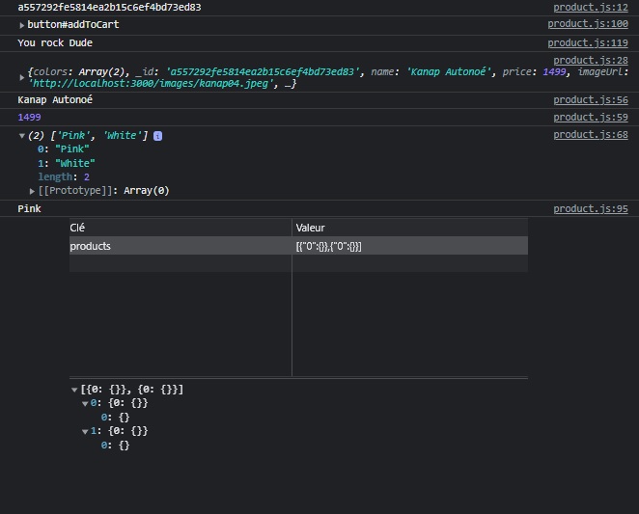Viewport: 639px width, 514px height.
Task: Open the product.js:28 source link
Action: (x=590, y=61)
